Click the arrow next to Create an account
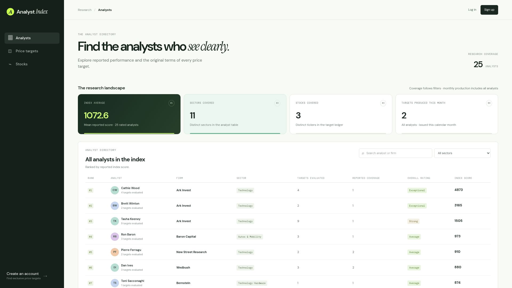Screen dimensions: 512x288 (x=45, y=276)
